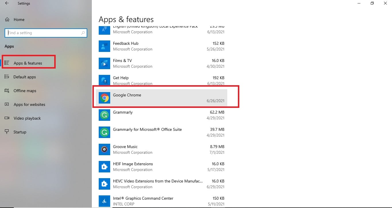Click the 62.2 MB Grammarly size
Viewport: 392px width, 208px height.
[x=217, y=112]
